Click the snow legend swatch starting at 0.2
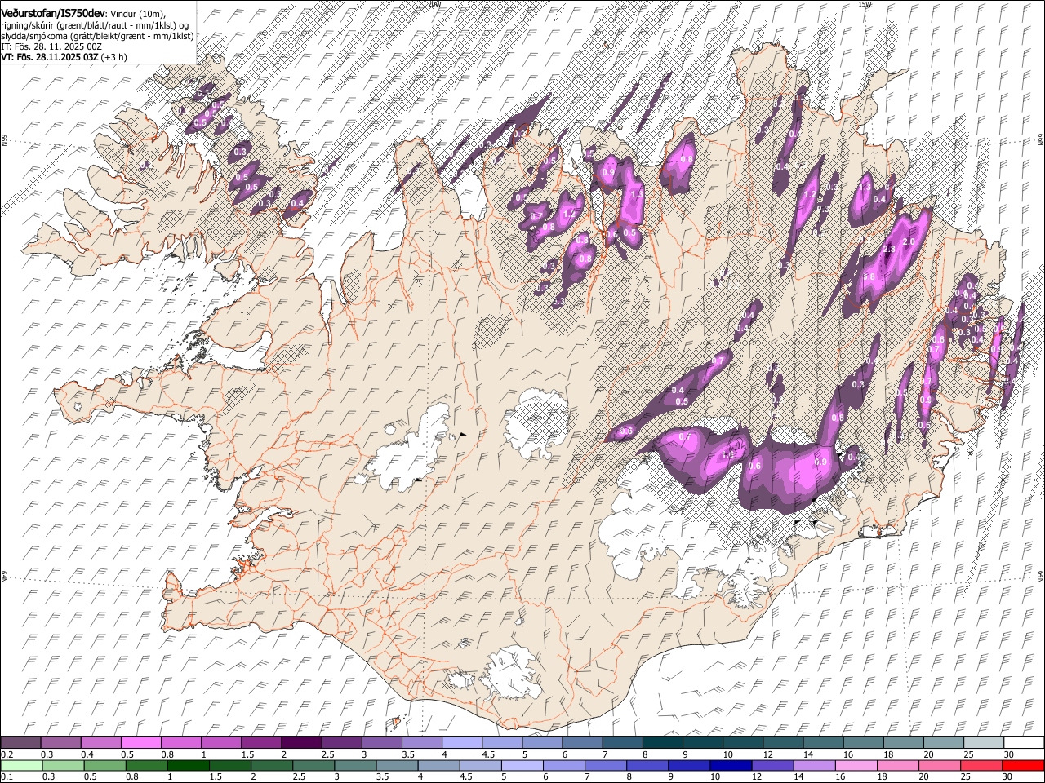This screenshot has width=1045, height=783. pos(21,742)
